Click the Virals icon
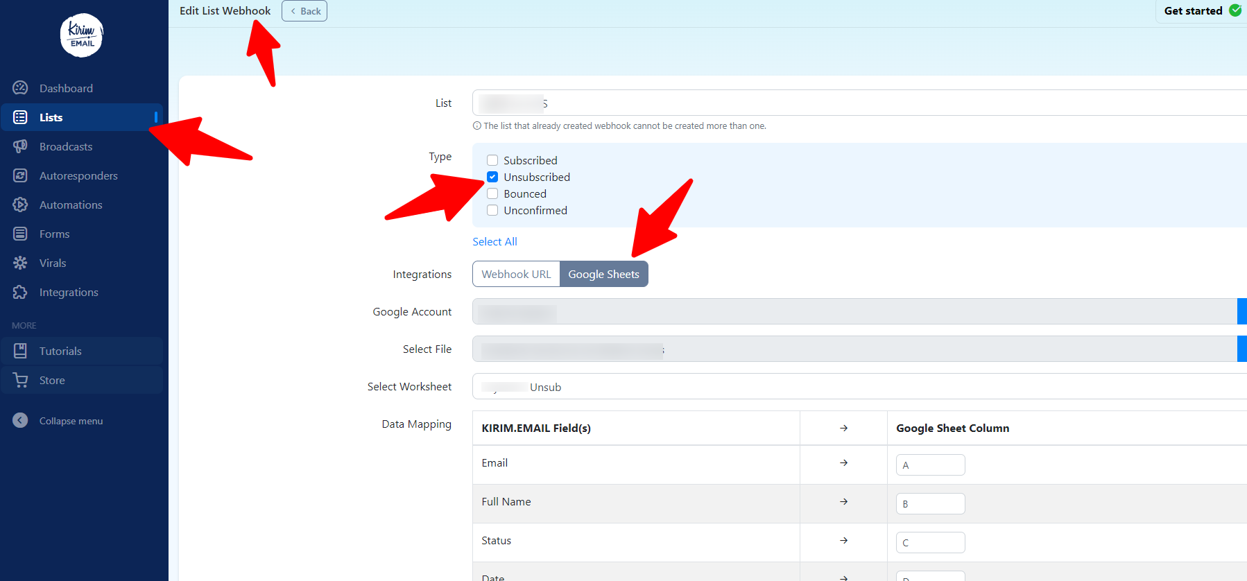Screen dimensions: 1247x581 [20, 263]
